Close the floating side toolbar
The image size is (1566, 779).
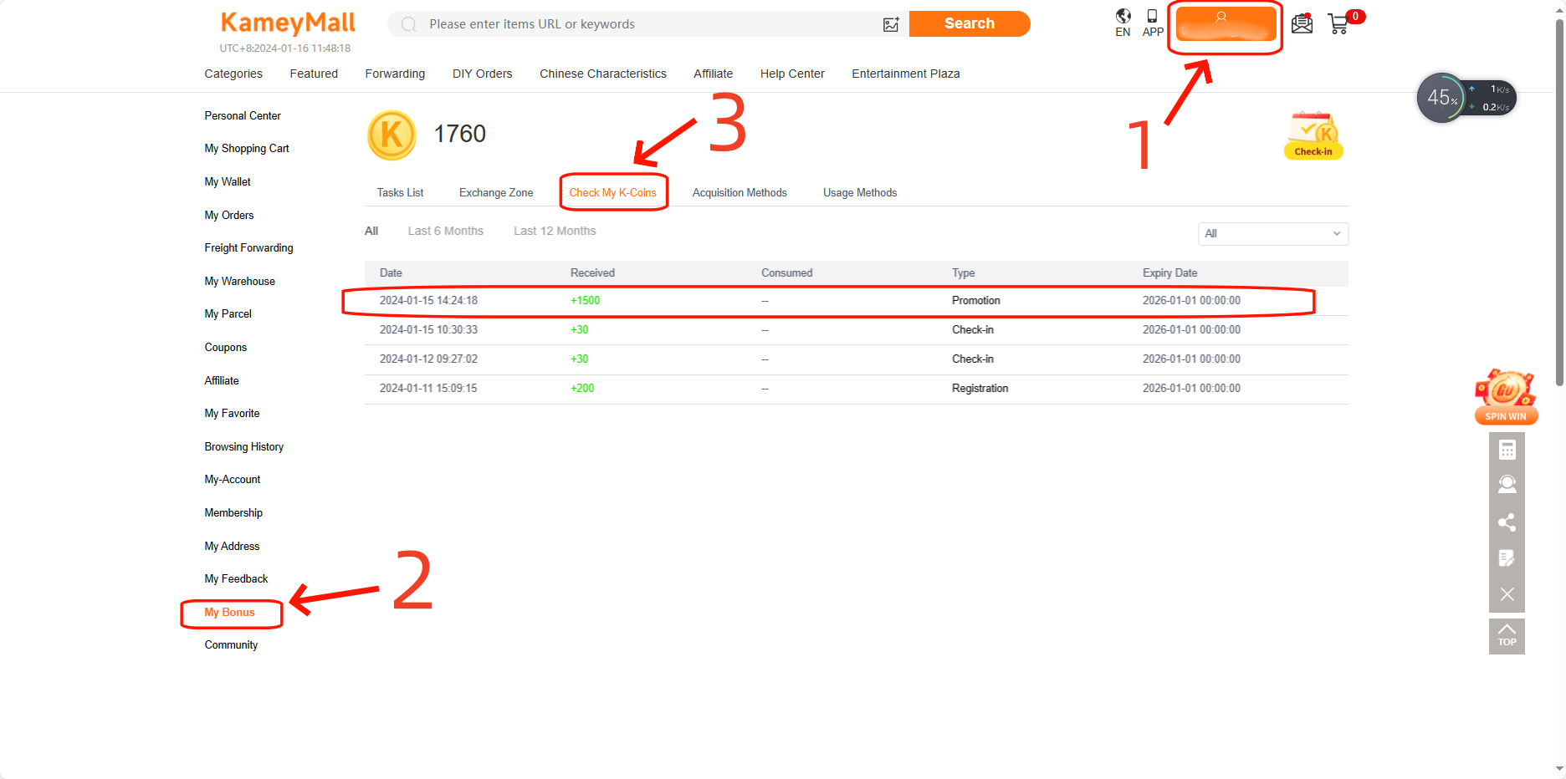(x=1507, y=594)
